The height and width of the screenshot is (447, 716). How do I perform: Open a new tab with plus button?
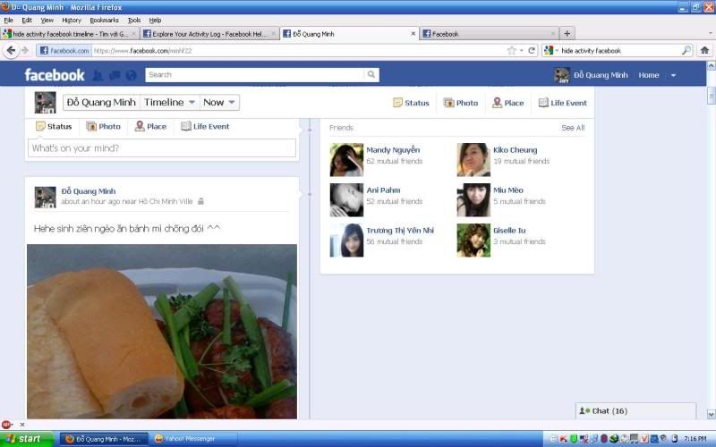click(x=567, y=33)
